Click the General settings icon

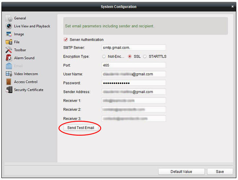click(9, 19)
